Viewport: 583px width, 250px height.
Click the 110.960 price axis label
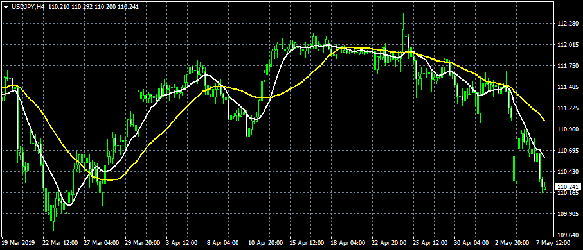567,129
